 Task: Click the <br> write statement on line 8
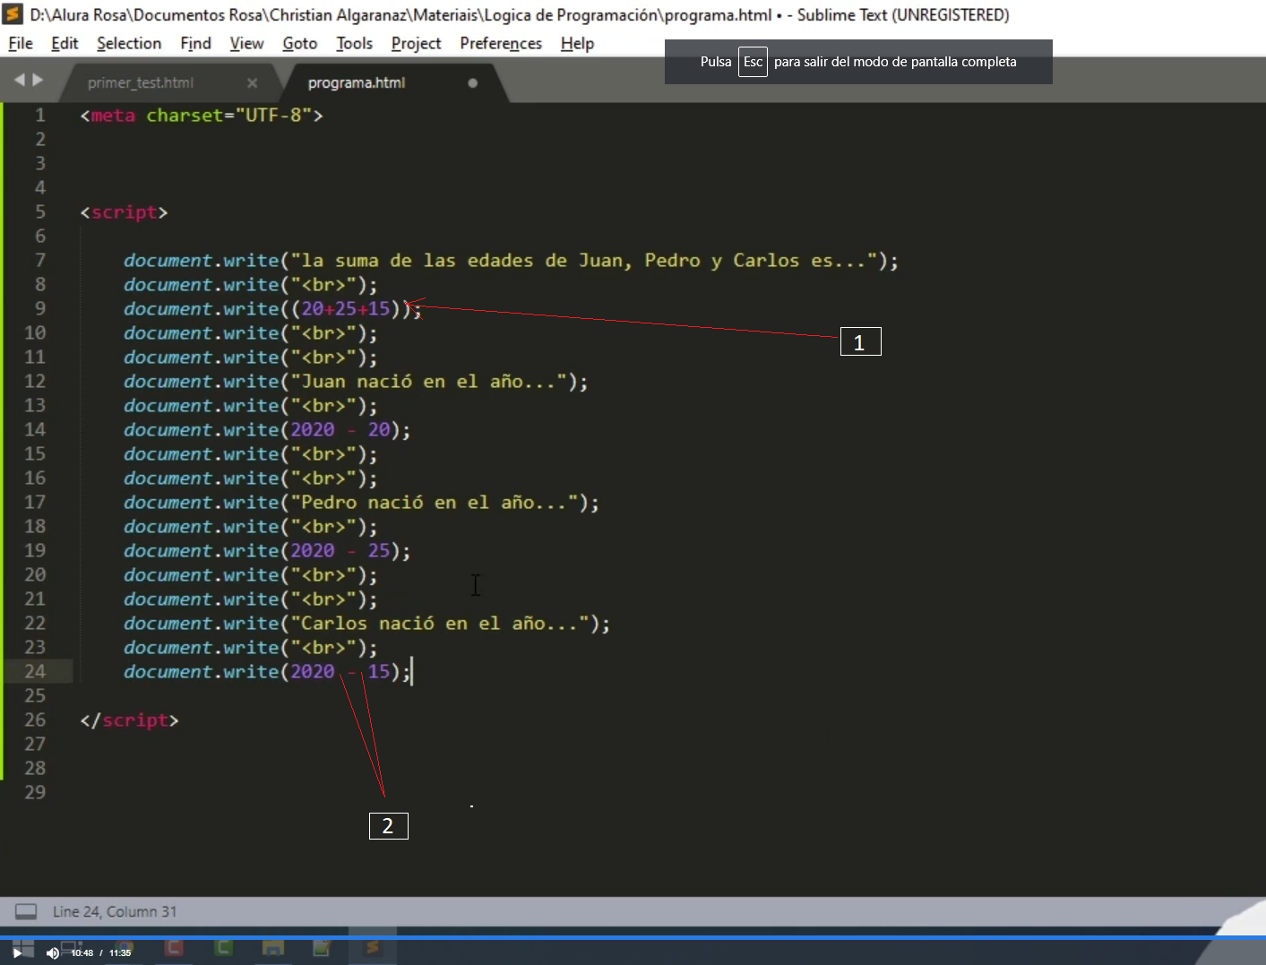(251, 285)
